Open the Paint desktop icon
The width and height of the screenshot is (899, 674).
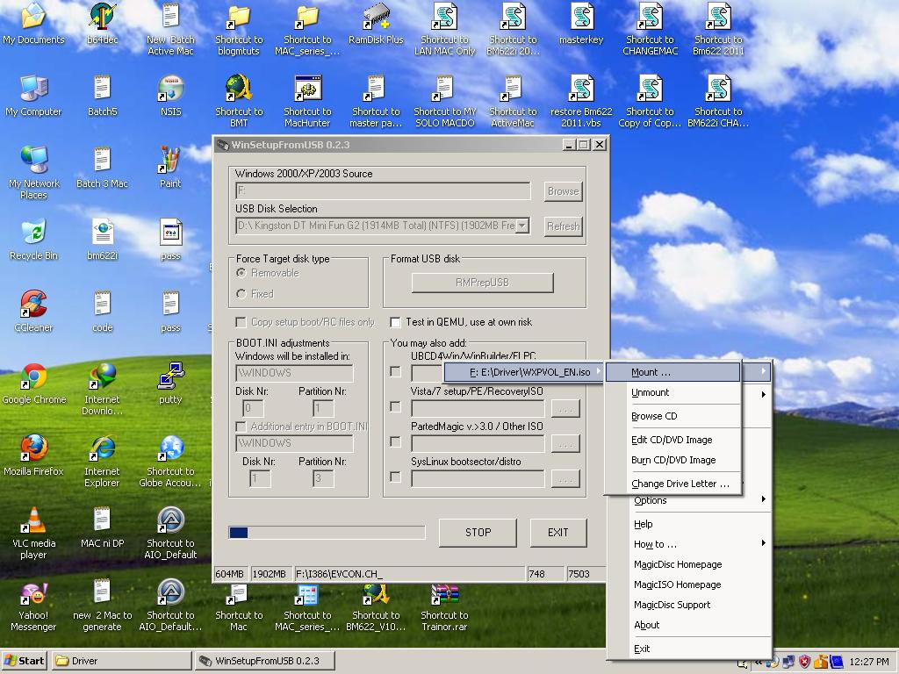[x=170, y=168]
